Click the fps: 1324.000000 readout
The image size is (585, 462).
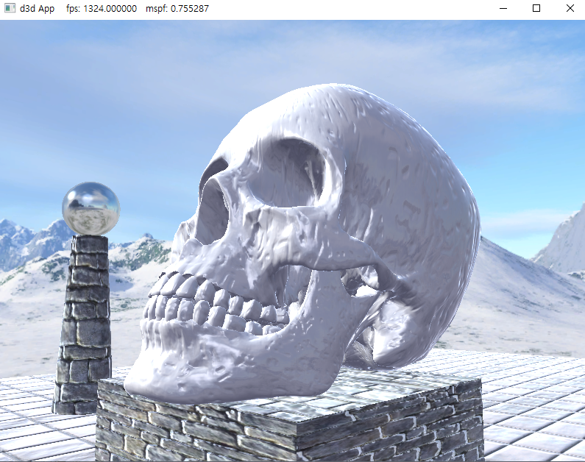[102, 9]
